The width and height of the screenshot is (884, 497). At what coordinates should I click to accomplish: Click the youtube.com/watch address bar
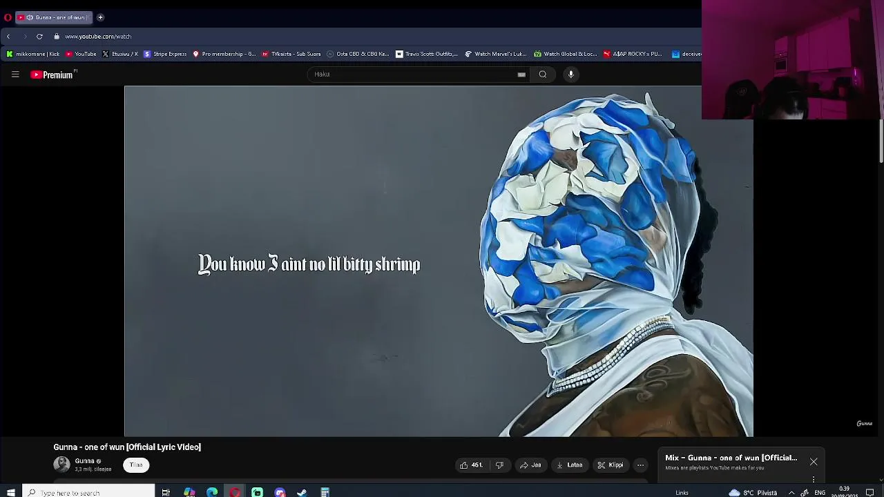[x=98, y=37]
